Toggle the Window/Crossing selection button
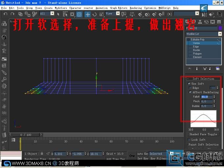224x168 pixels. point(79,14)
